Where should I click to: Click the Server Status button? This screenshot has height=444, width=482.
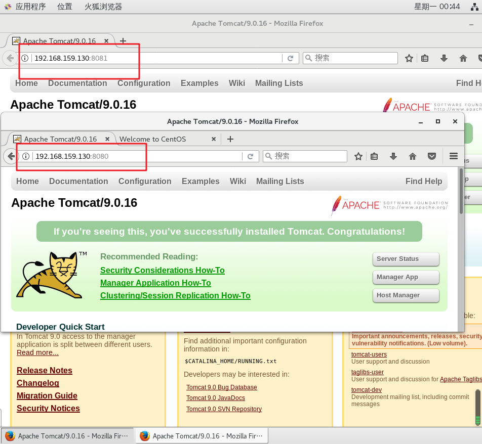point(406,259)
